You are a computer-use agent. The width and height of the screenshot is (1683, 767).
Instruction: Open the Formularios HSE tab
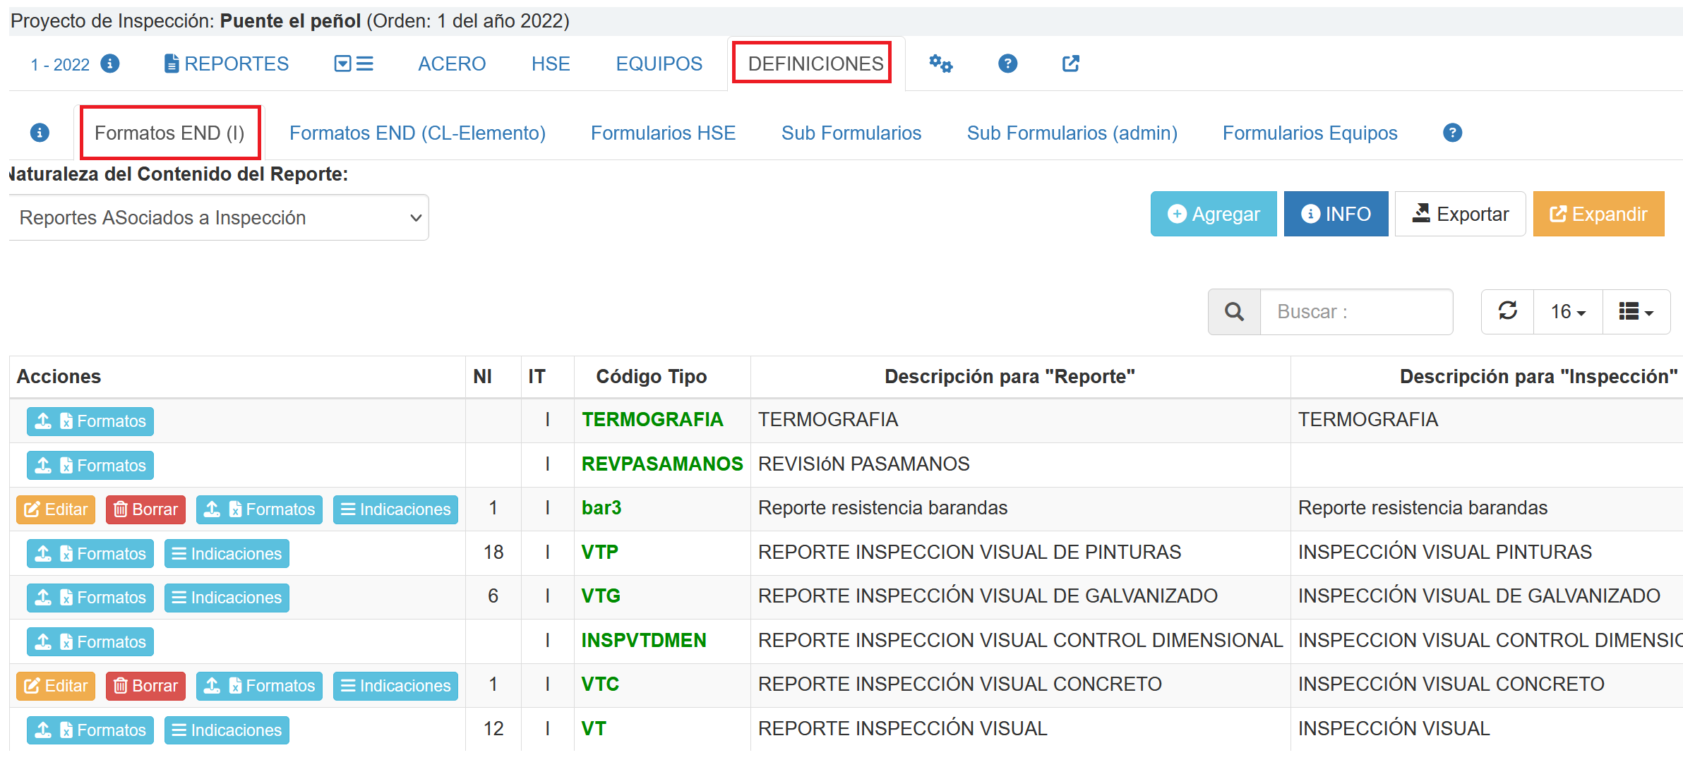click(x=663, y=133)
